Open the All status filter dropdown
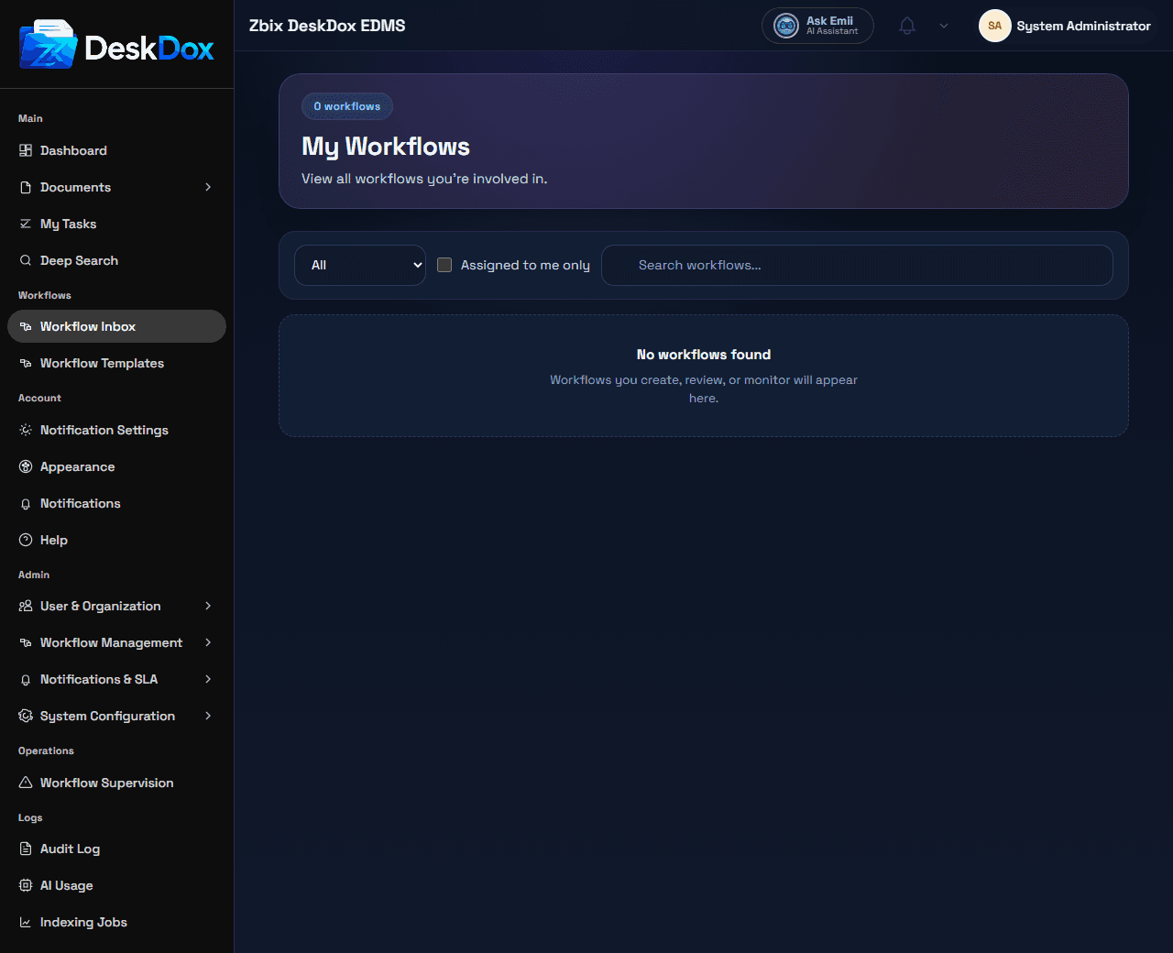This screenshot has width=1173, height=953. [360, 265]
